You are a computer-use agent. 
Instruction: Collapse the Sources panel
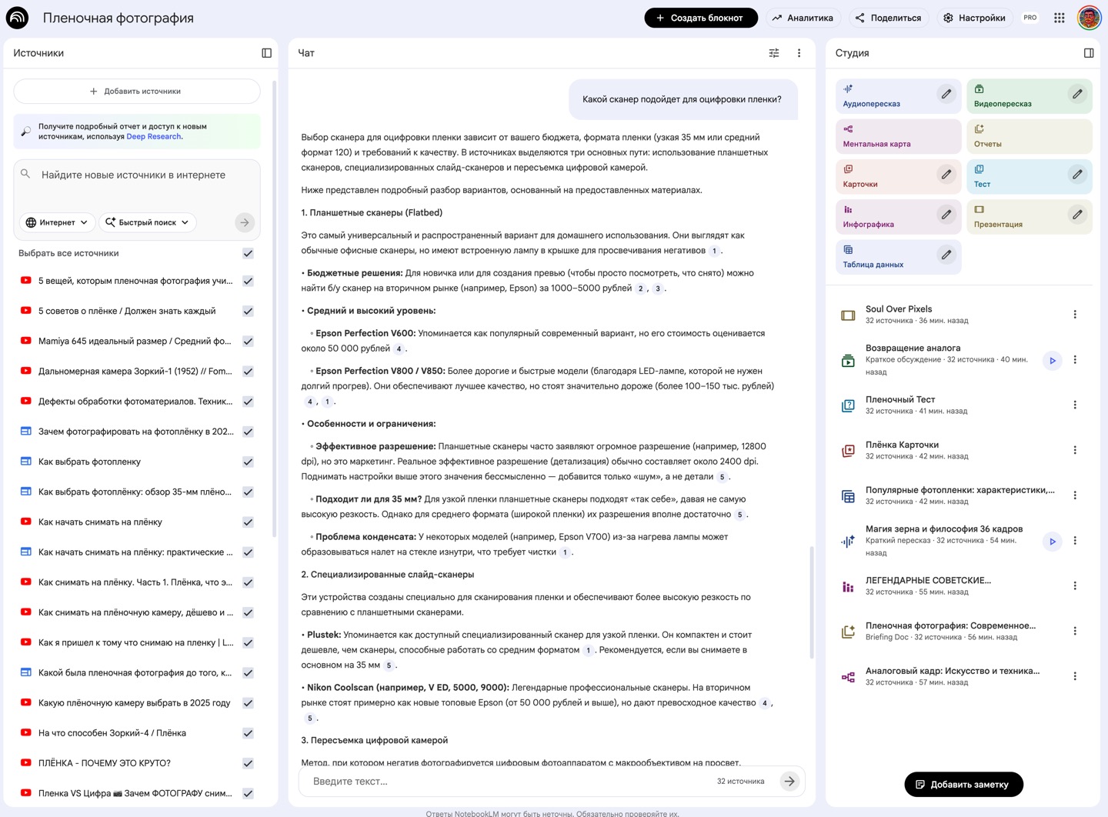point(266,53)
